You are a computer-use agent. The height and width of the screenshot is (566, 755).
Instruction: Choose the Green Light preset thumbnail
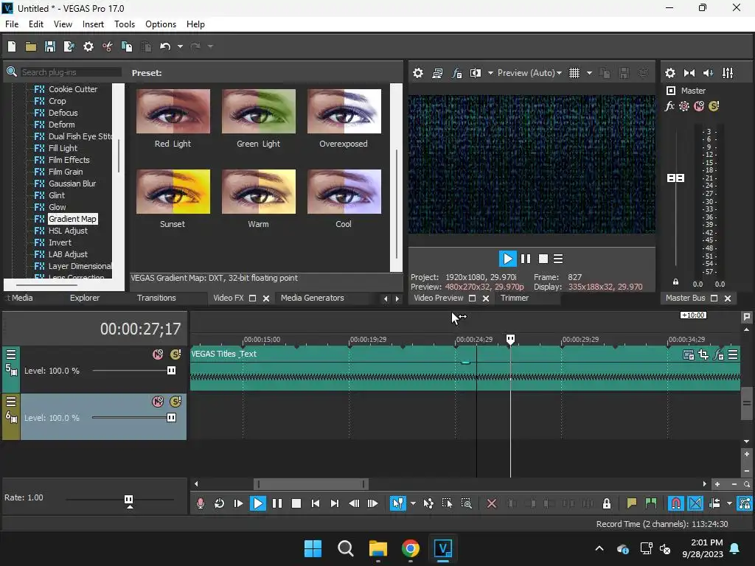tap(259, 111)
